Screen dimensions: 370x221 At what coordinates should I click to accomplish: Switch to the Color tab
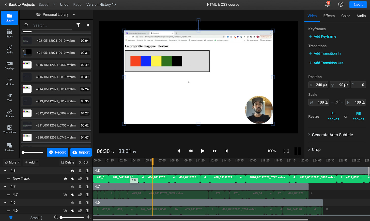(x=346, y=16)
